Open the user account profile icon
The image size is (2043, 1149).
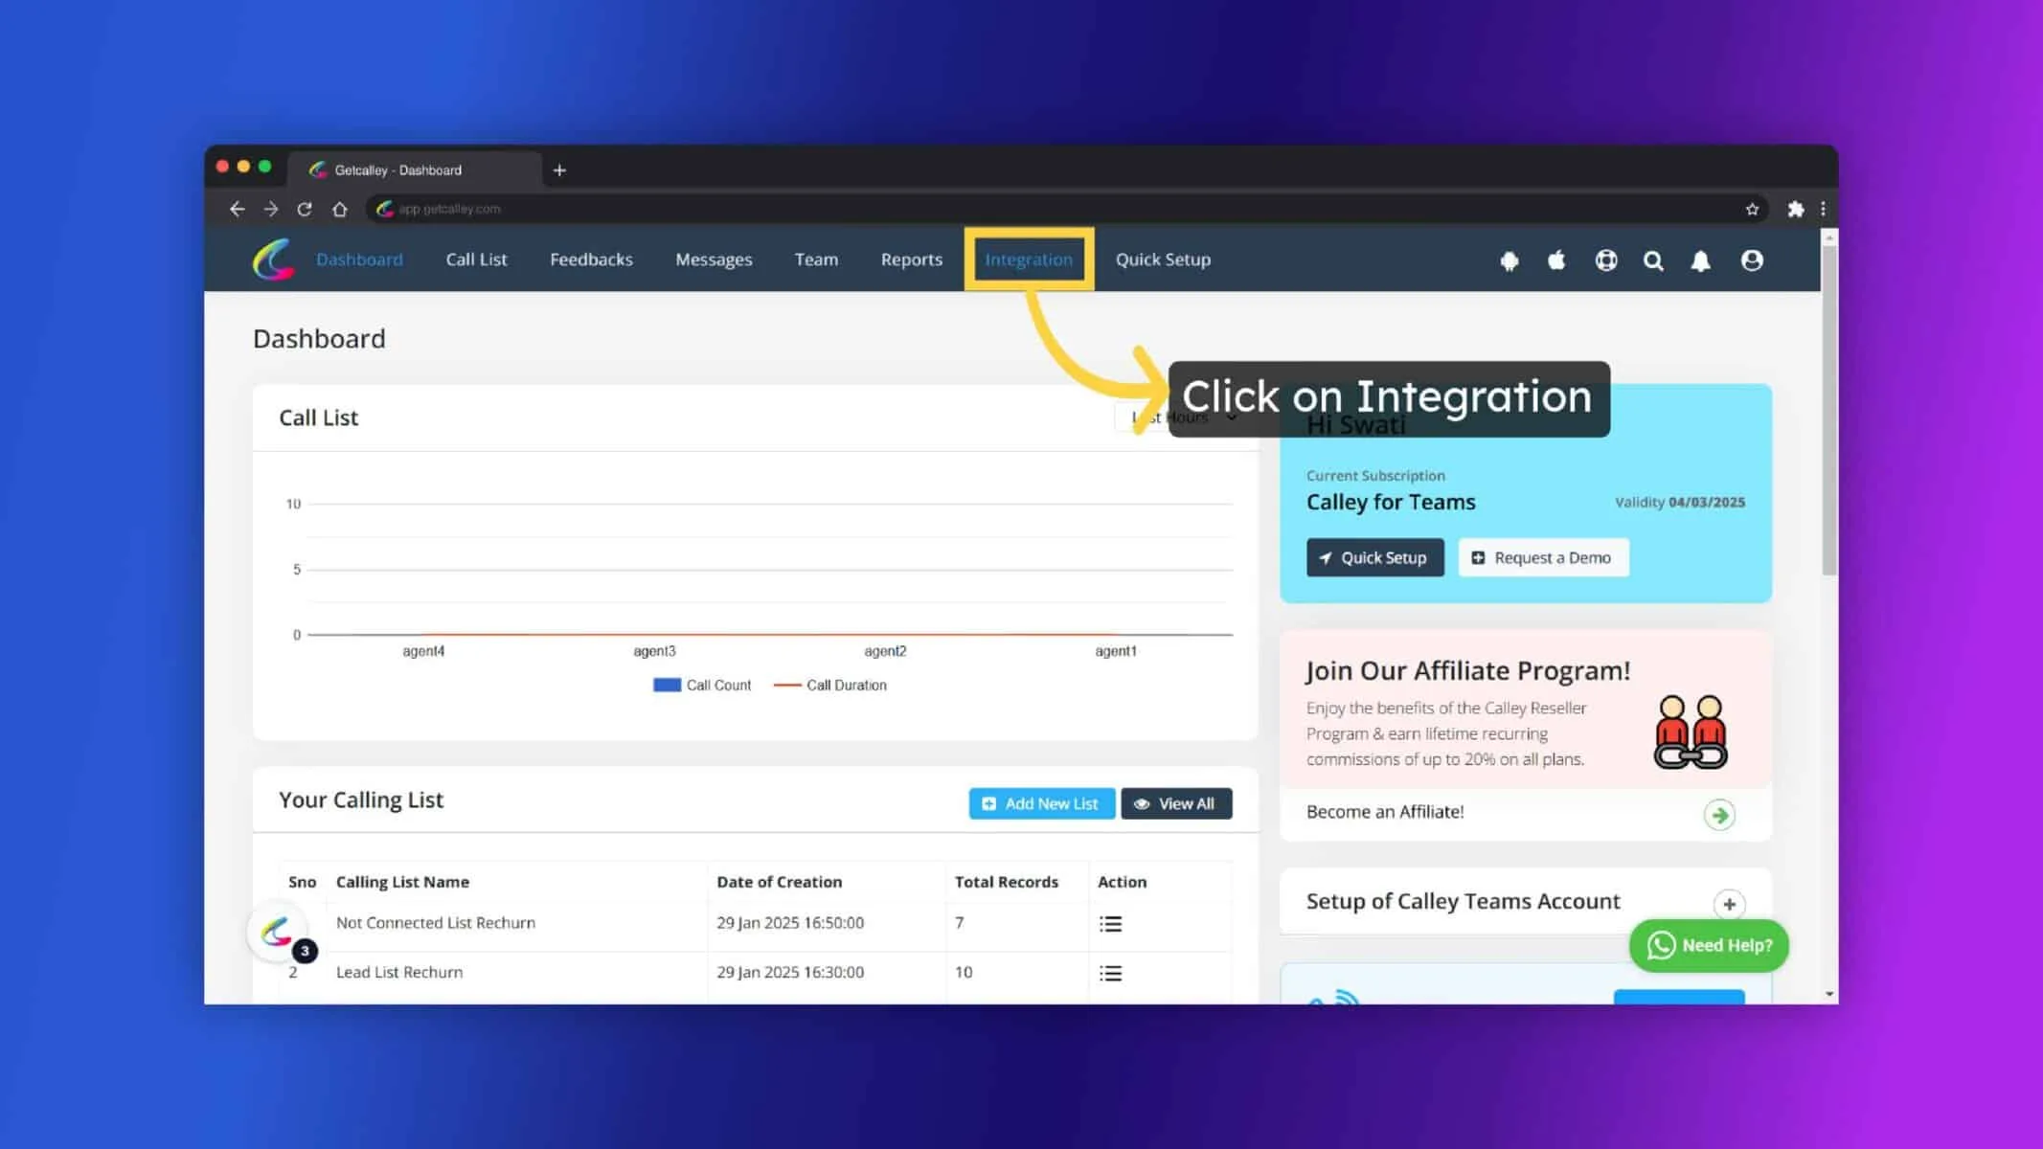[x=1752, y=260]
